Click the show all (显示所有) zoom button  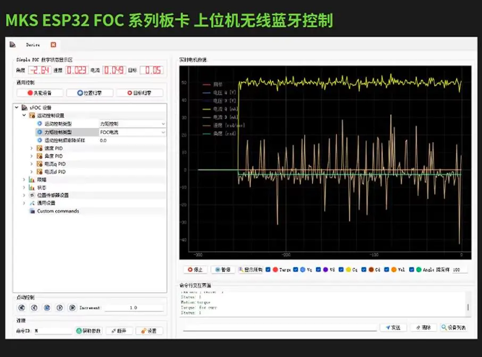[251, 270]
